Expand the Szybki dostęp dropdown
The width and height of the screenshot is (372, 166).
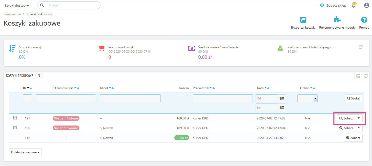click(16, 6)
